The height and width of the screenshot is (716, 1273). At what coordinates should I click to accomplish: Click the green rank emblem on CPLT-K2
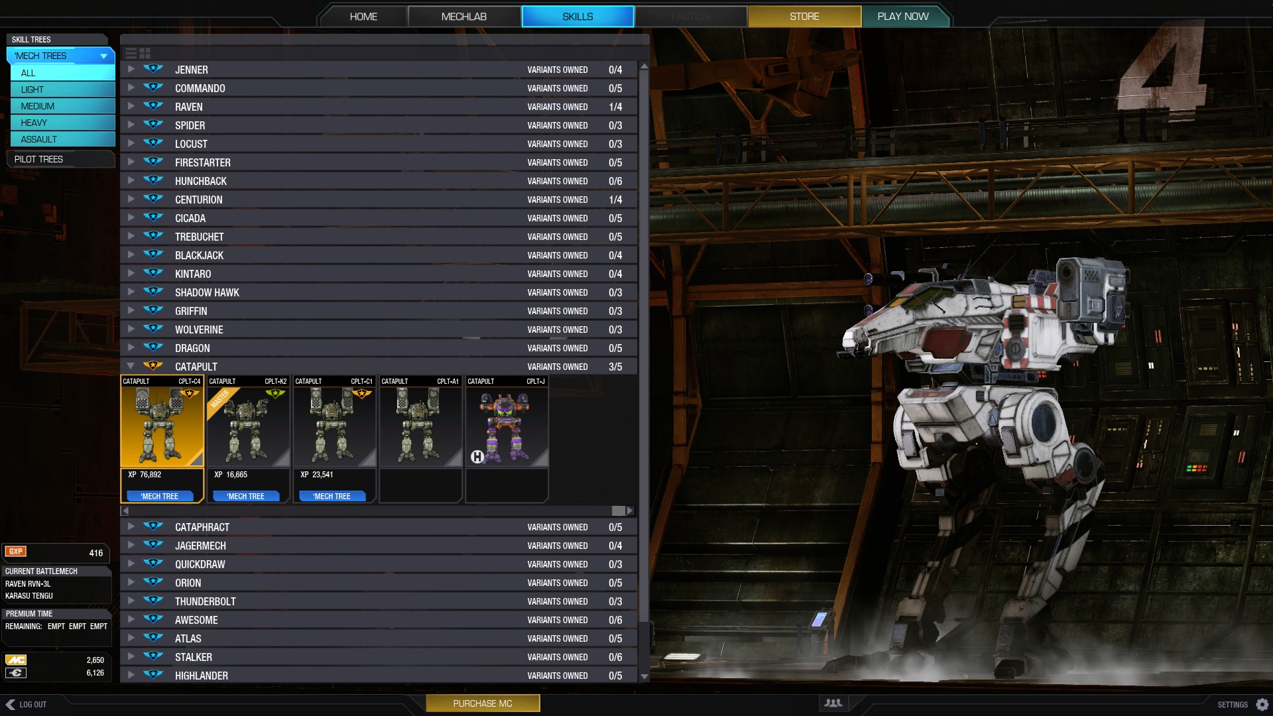[x=275, y=394]
